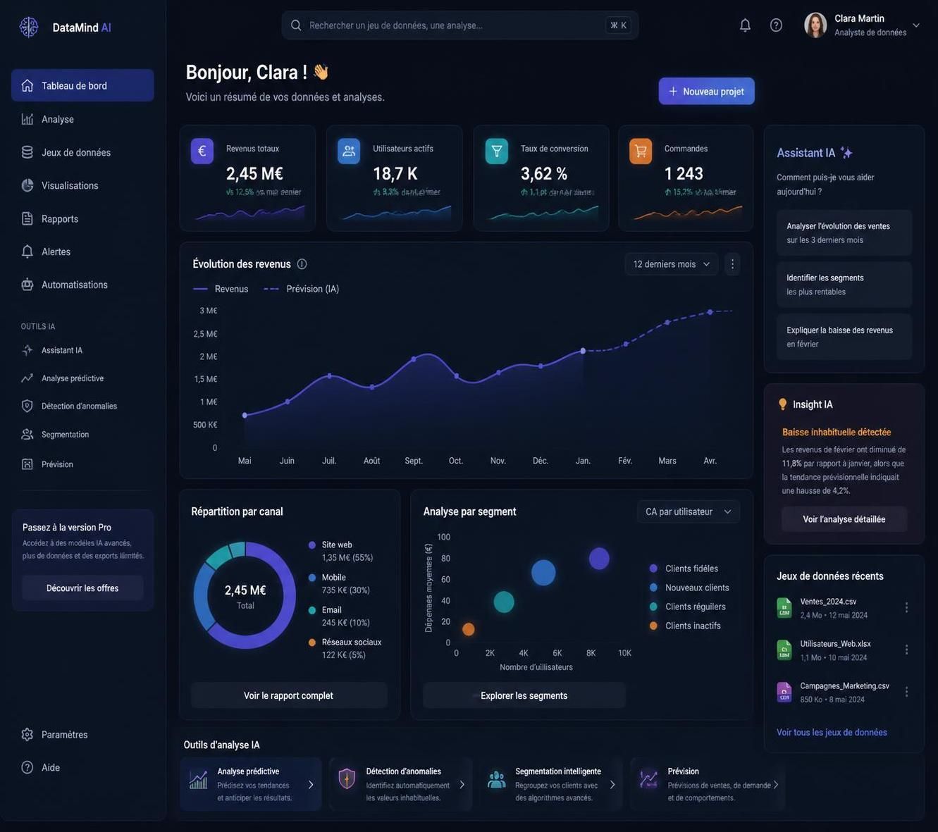Click Voir le rapport complet button

coord(289,695)
